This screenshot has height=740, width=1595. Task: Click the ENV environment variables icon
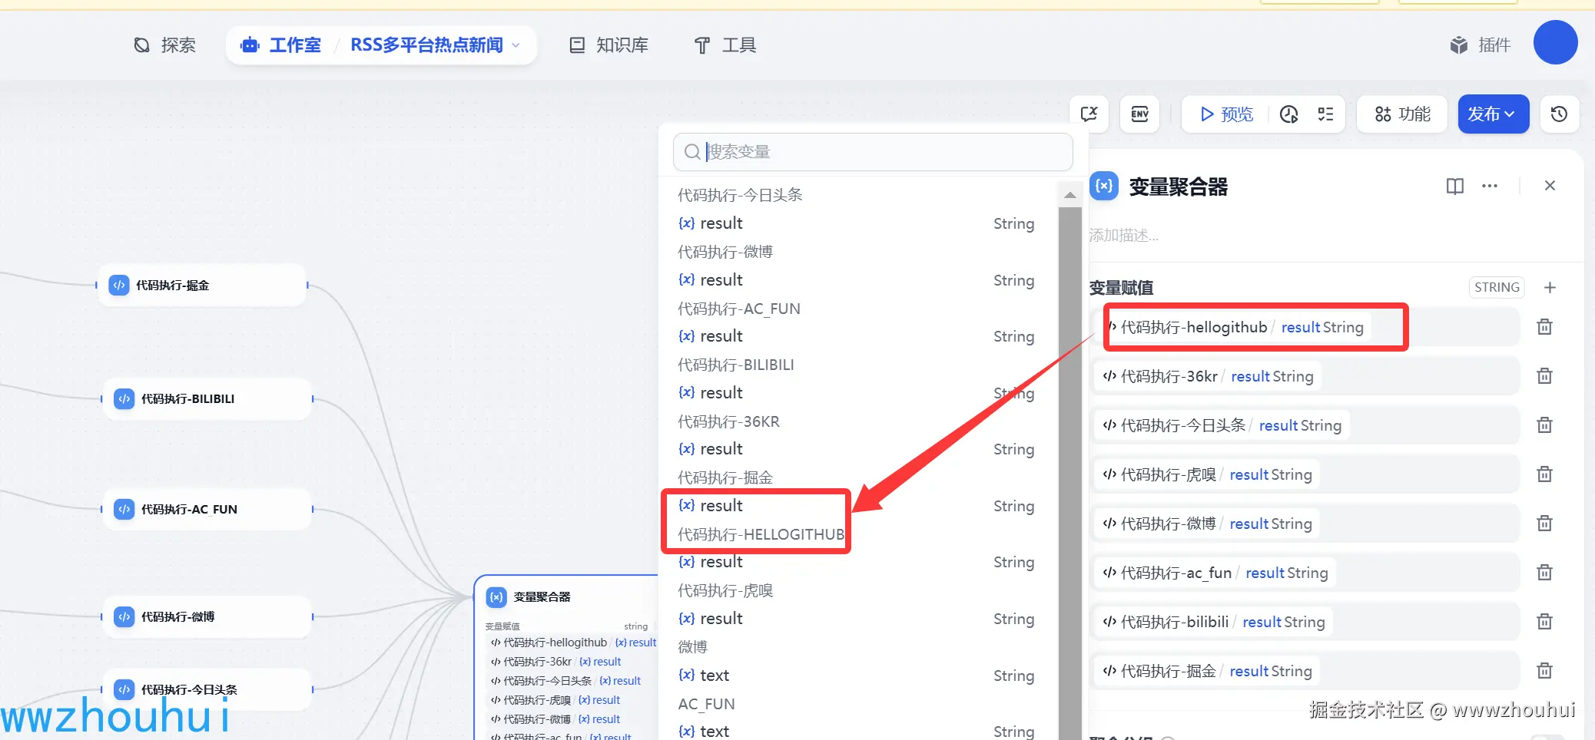1139,114
